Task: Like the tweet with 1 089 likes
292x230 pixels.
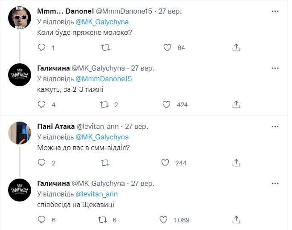Action: (x=164, y=220)
